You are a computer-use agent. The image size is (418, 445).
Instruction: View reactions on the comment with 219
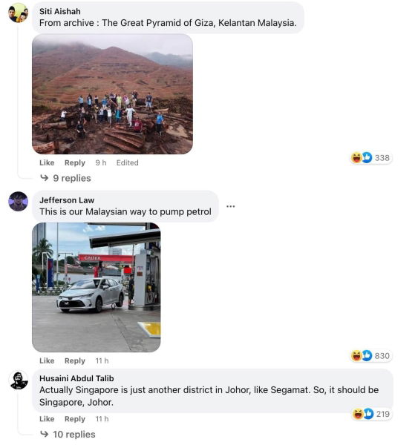[x=371, y=414]
